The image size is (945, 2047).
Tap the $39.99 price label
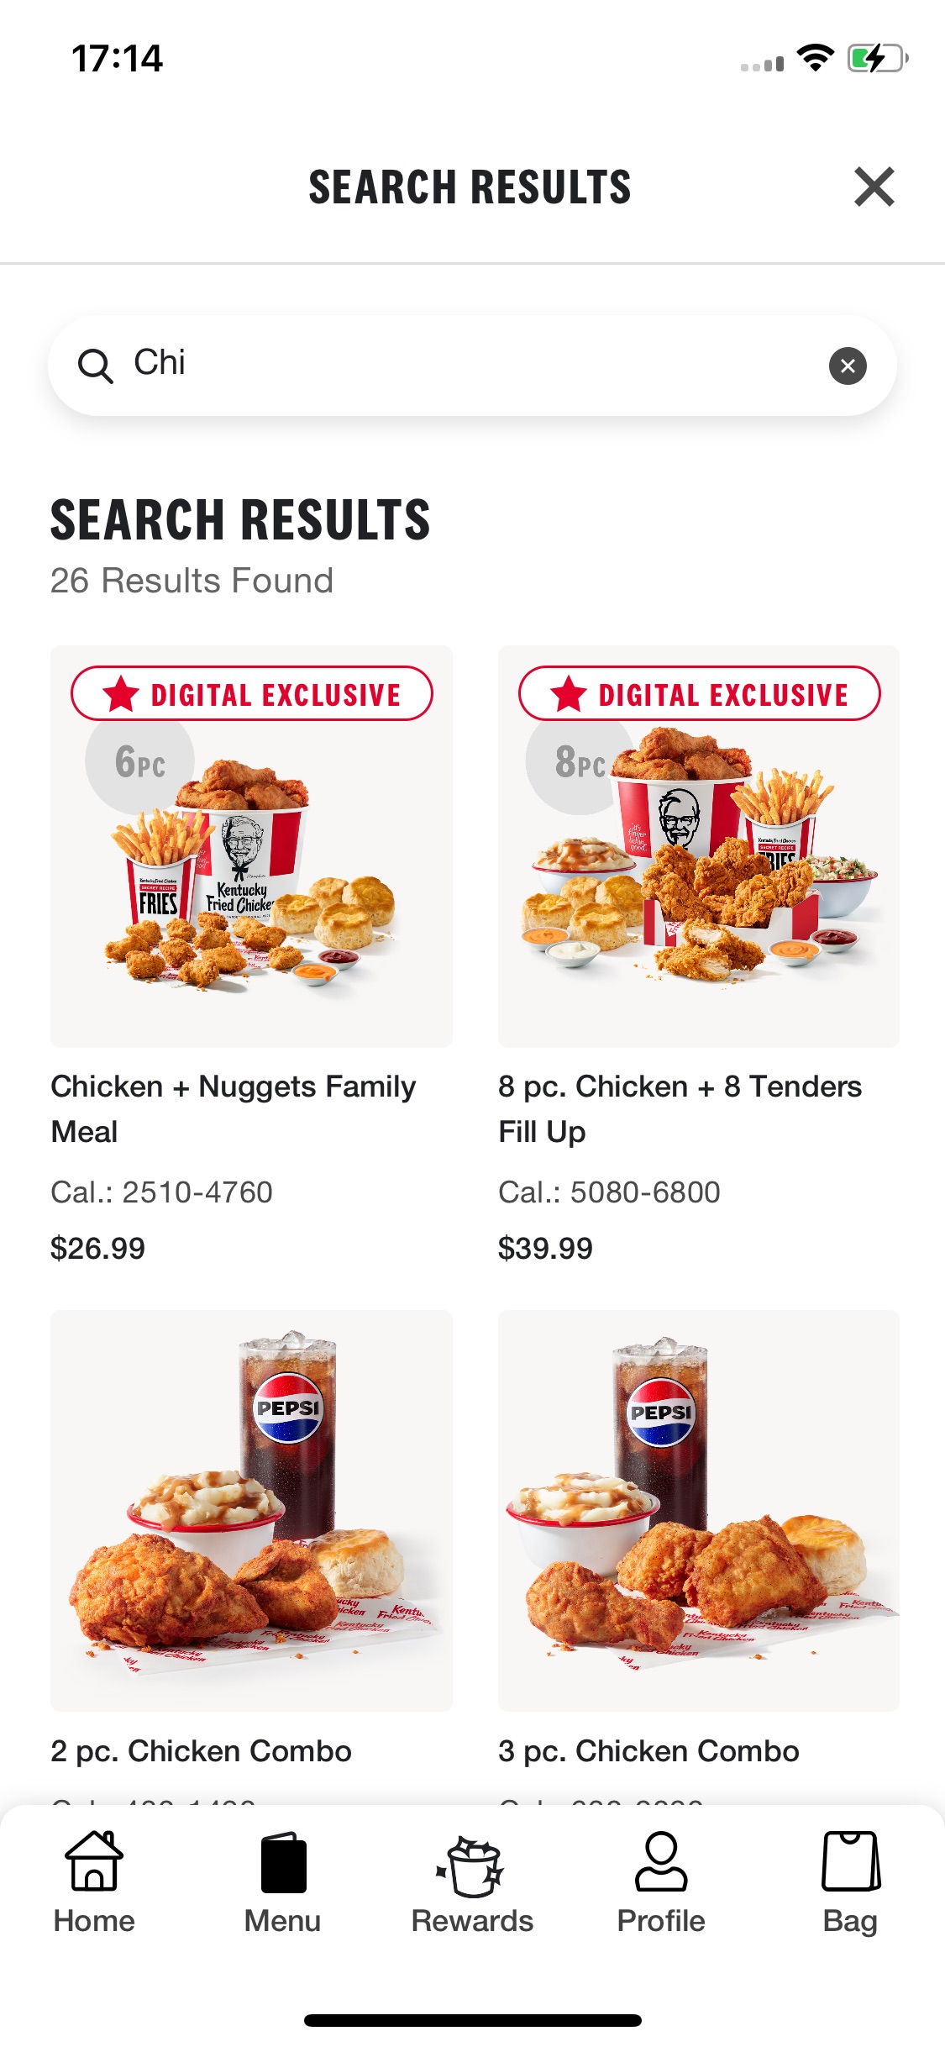click(x=545, y=1249)
